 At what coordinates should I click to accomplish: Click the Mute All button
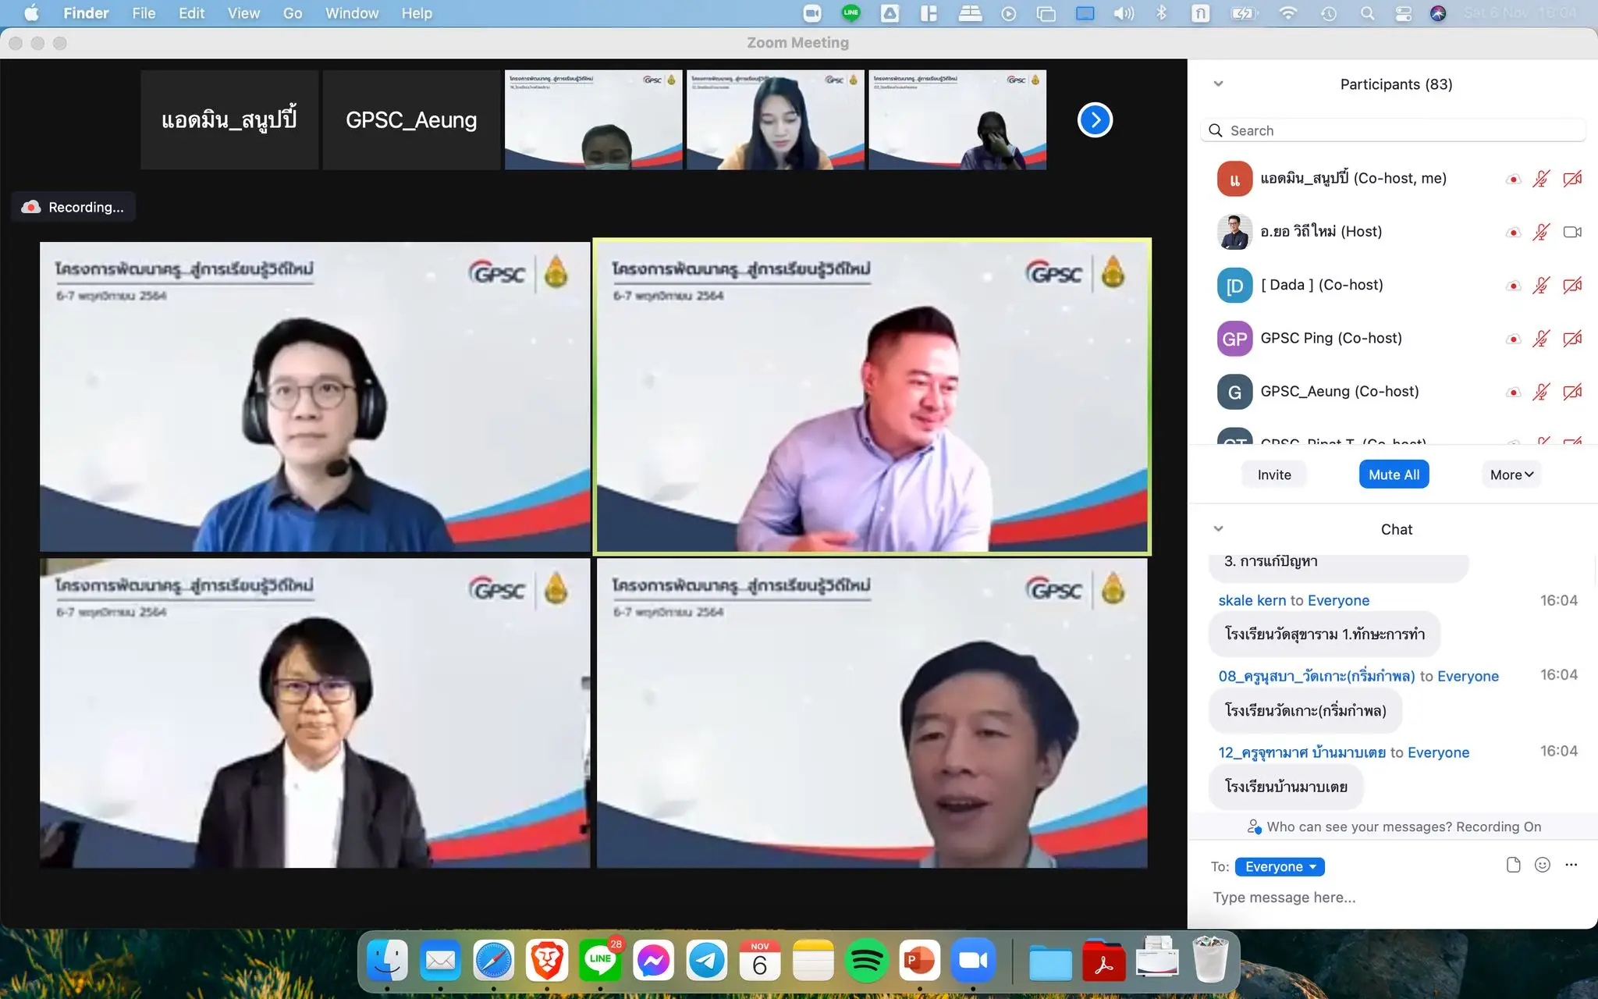(1394, 475)
